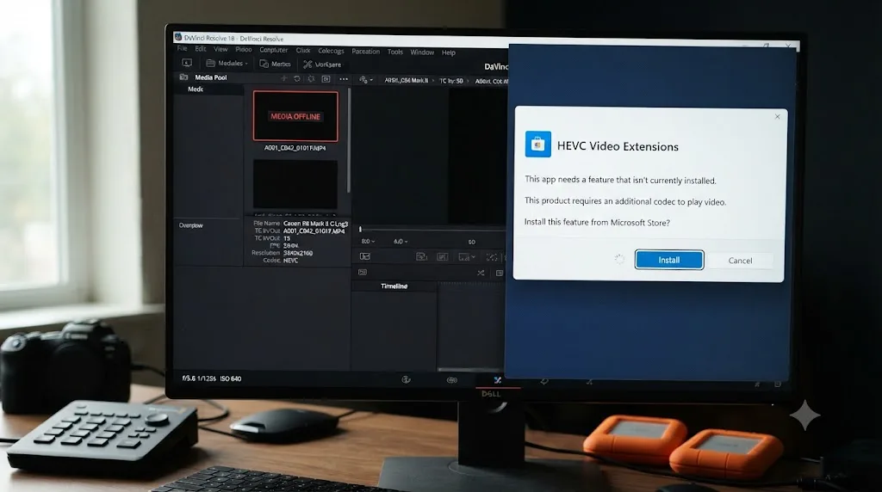882x492 pixels.
Task: Expand the '6.0' dropdown under the viewer
Action: (401, 242)
